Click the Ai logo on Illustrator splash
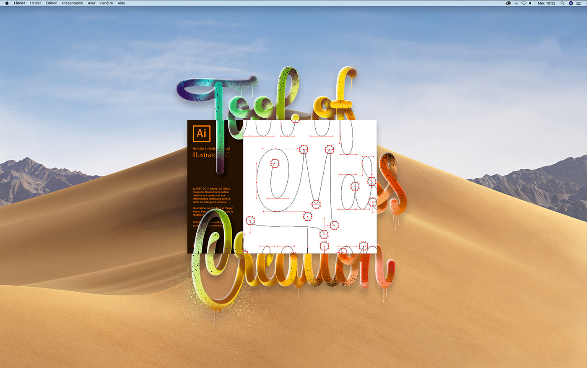 (x=201, y=133)
